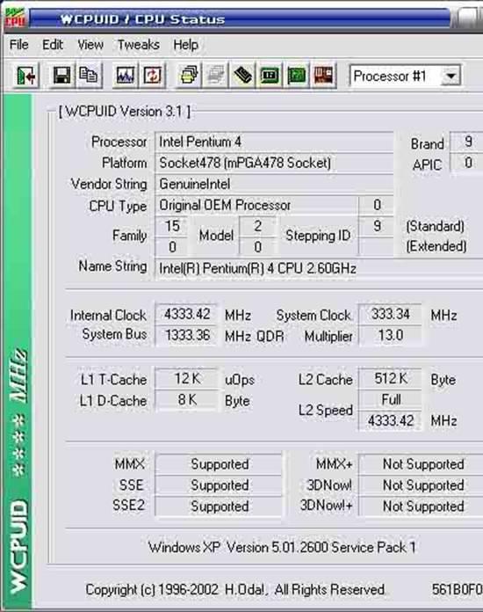Click the MMX Supported field
Screen dimensions: 483x612
tap(219, 464)
